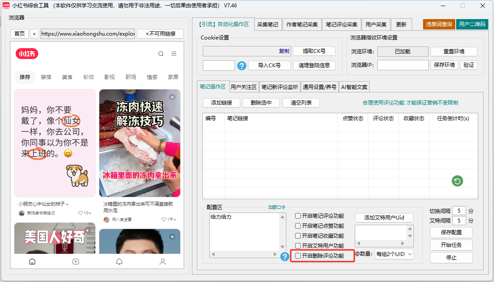Click the author avatar of 闲八食货营
494x282 pixels.
coord(107,220)
